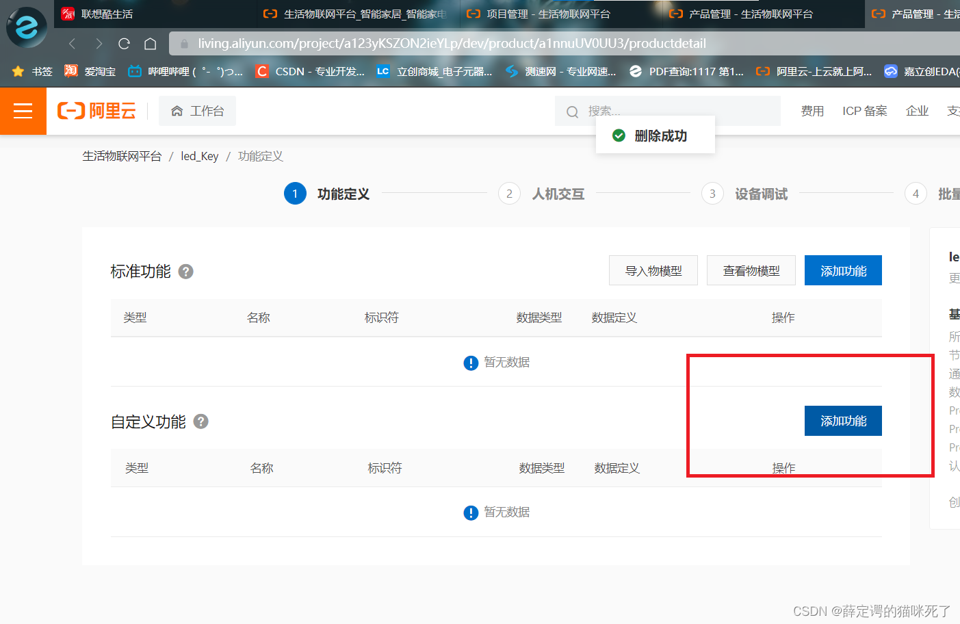
Task: Click the browser logo icon
Action: (27, 27)
